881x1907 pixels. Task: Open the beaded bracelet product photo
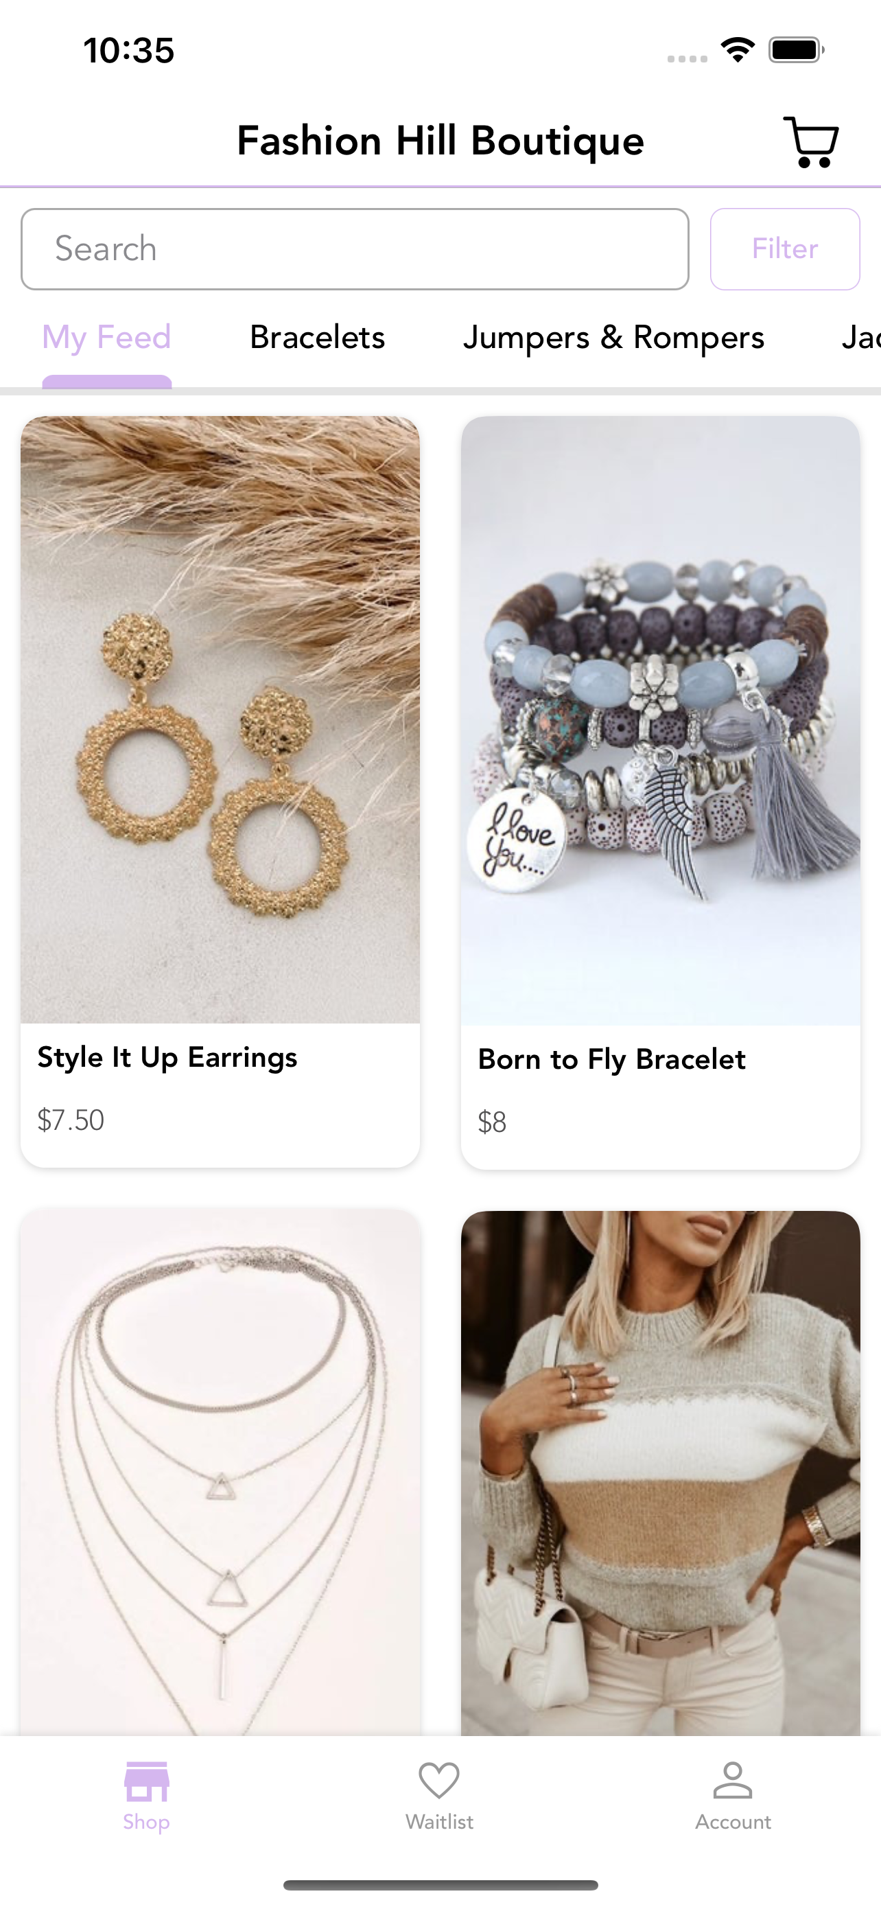click(661, 720)
